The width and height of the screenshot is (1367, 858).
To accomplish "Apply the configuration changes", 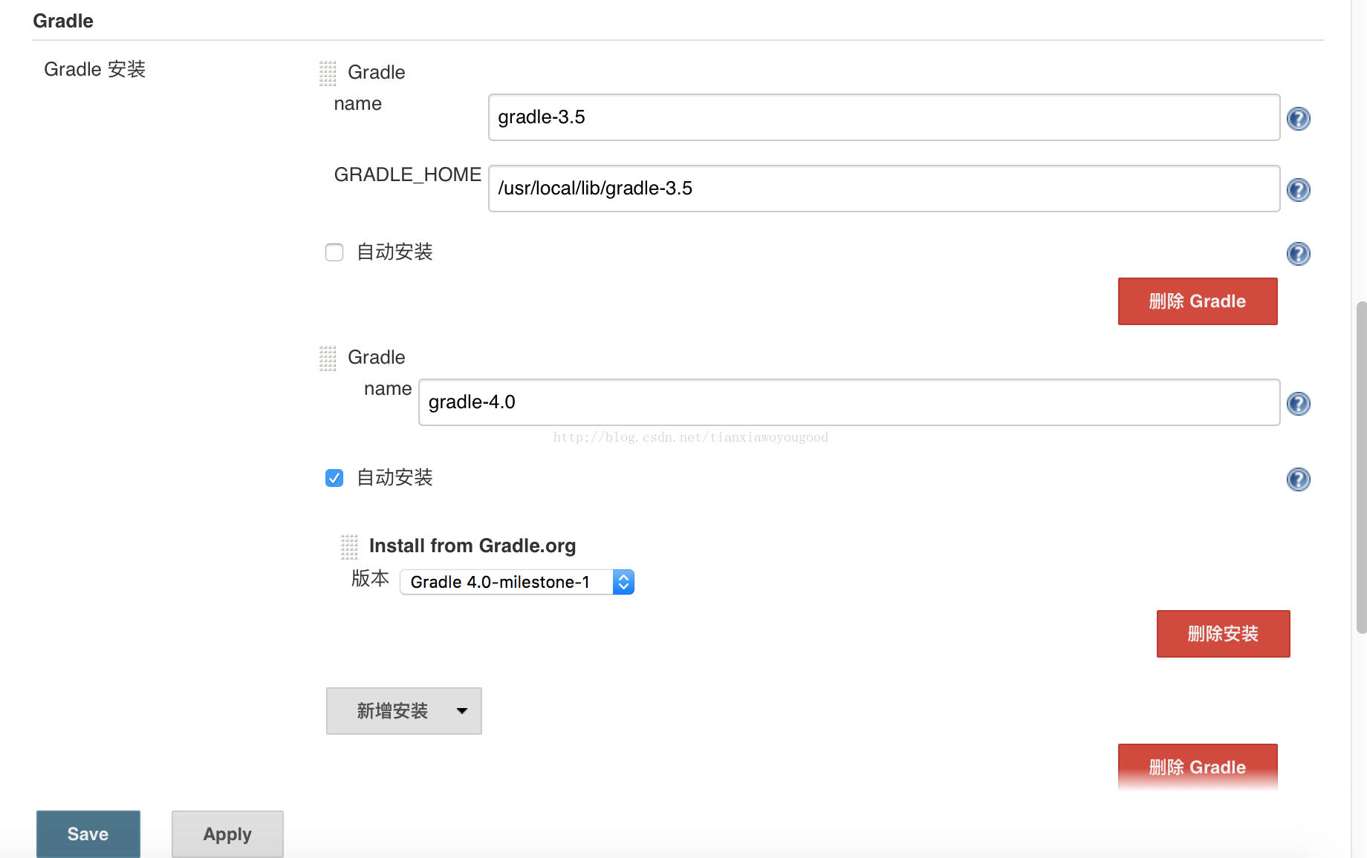I will tap(227, 834).
